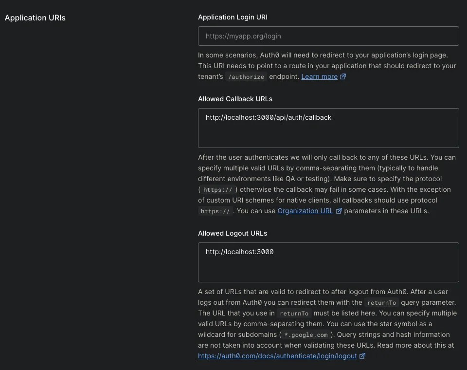Click the Application Login URI label
The image size is (467, 370).
pyautogui.click(x=233, y=17)
